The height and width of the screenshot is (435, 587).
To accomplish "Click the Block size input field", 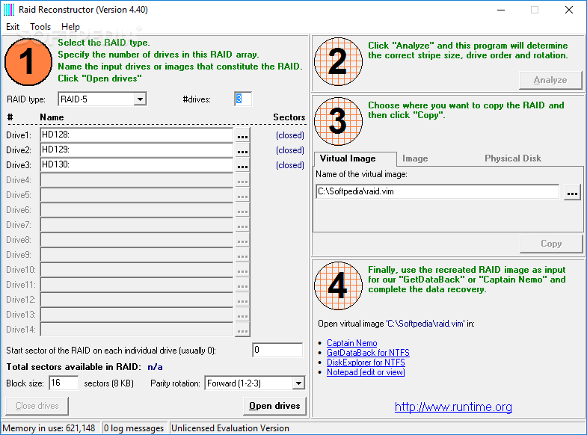I will coord(64,383).
